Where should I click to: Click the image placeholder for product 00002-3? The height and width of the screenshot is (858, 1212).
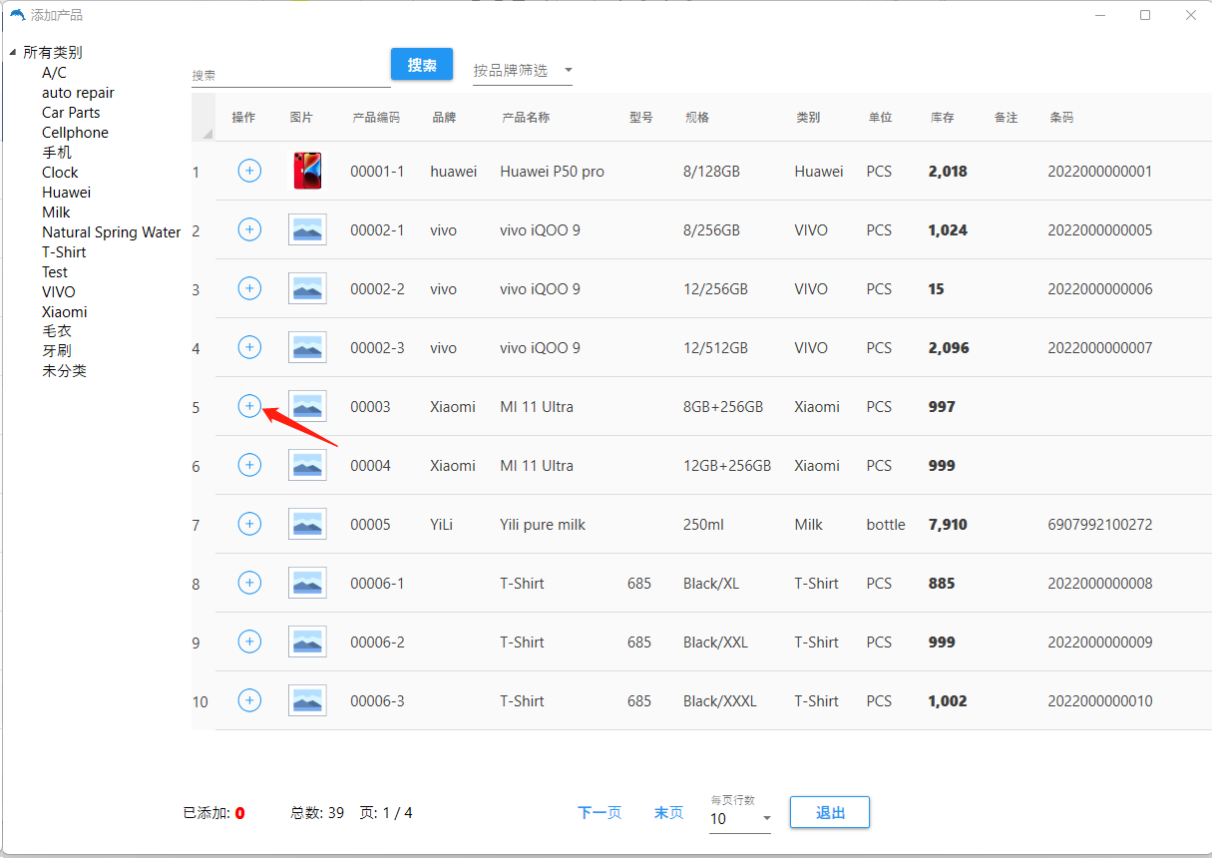click(307, 347)
